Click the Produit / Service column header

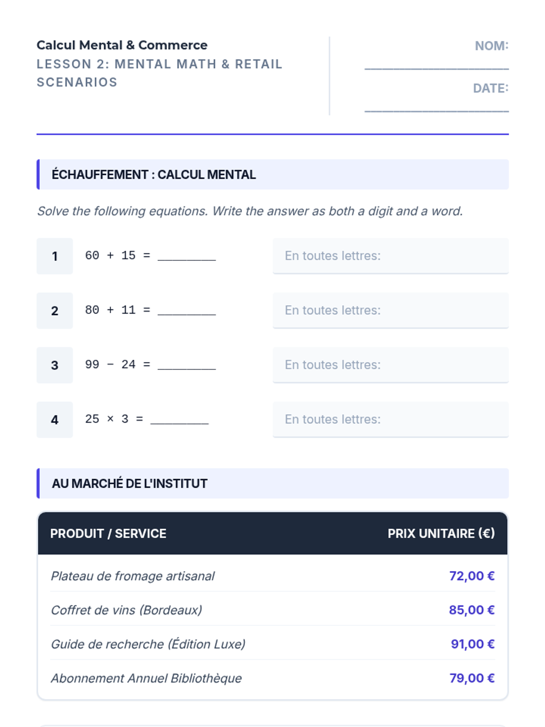pos(108,533)
